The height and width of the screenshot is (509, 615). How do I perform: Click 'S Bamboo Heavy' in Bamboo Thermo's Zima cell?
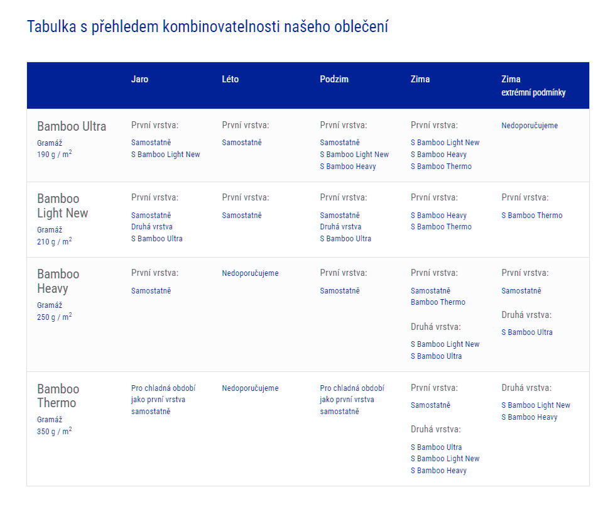(x=439, y=471)
